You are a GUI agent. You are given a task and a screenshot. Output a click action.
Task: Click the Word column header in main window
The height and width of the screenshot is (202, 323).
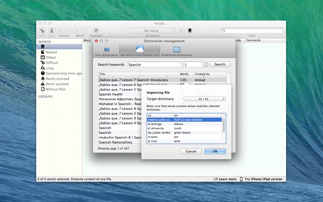(x=87, y=40)
